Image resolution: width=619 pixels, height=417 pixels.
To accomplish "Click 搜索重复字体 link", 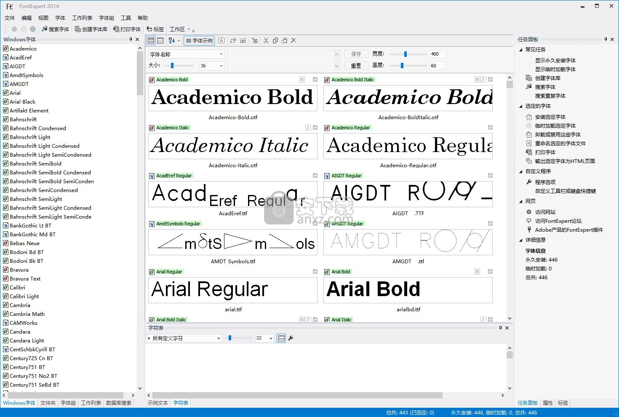I will [x=550, y=96].
